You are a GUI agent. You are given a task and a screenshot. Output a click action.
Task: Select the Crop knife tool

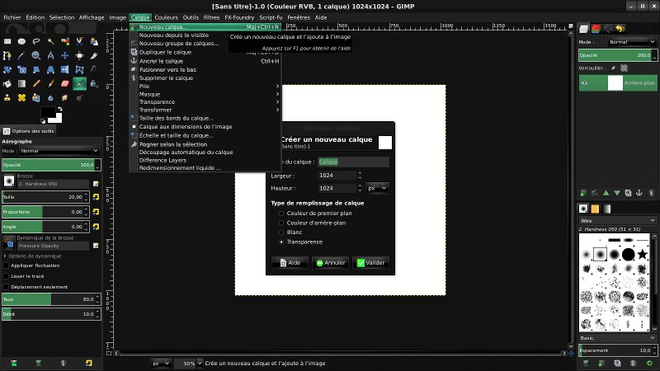pos(93,55)
